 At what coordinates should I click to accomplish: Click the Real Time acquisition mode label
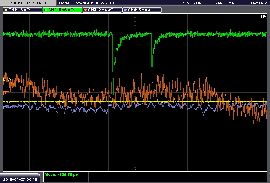pos(224,3)
